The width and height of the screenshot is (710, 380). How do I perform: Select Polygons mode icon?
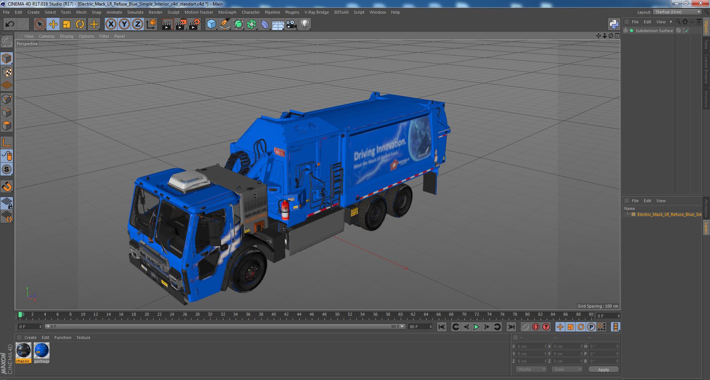point(7,126)
